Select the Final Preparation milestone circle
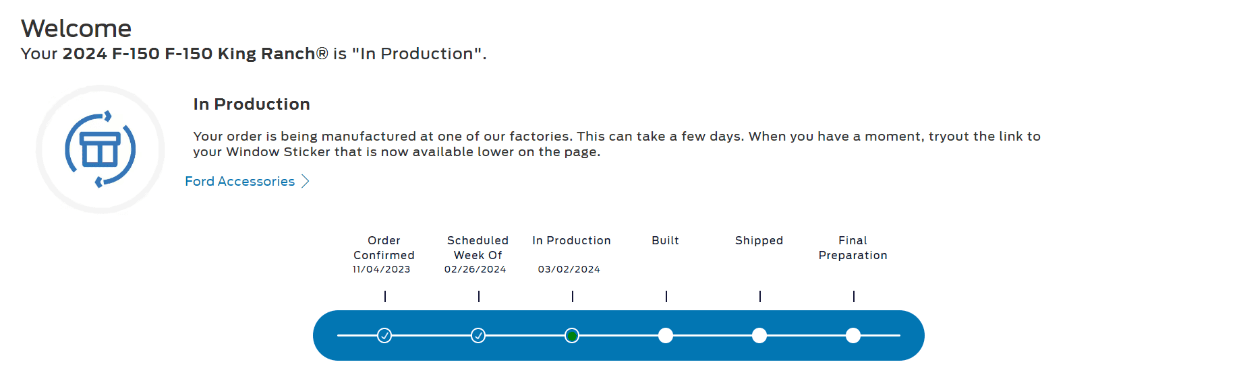The image size is (1239, 391). [854, 334]
